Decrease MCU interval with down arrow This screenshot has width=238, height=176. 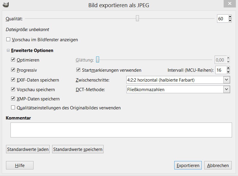click(228, 72)
